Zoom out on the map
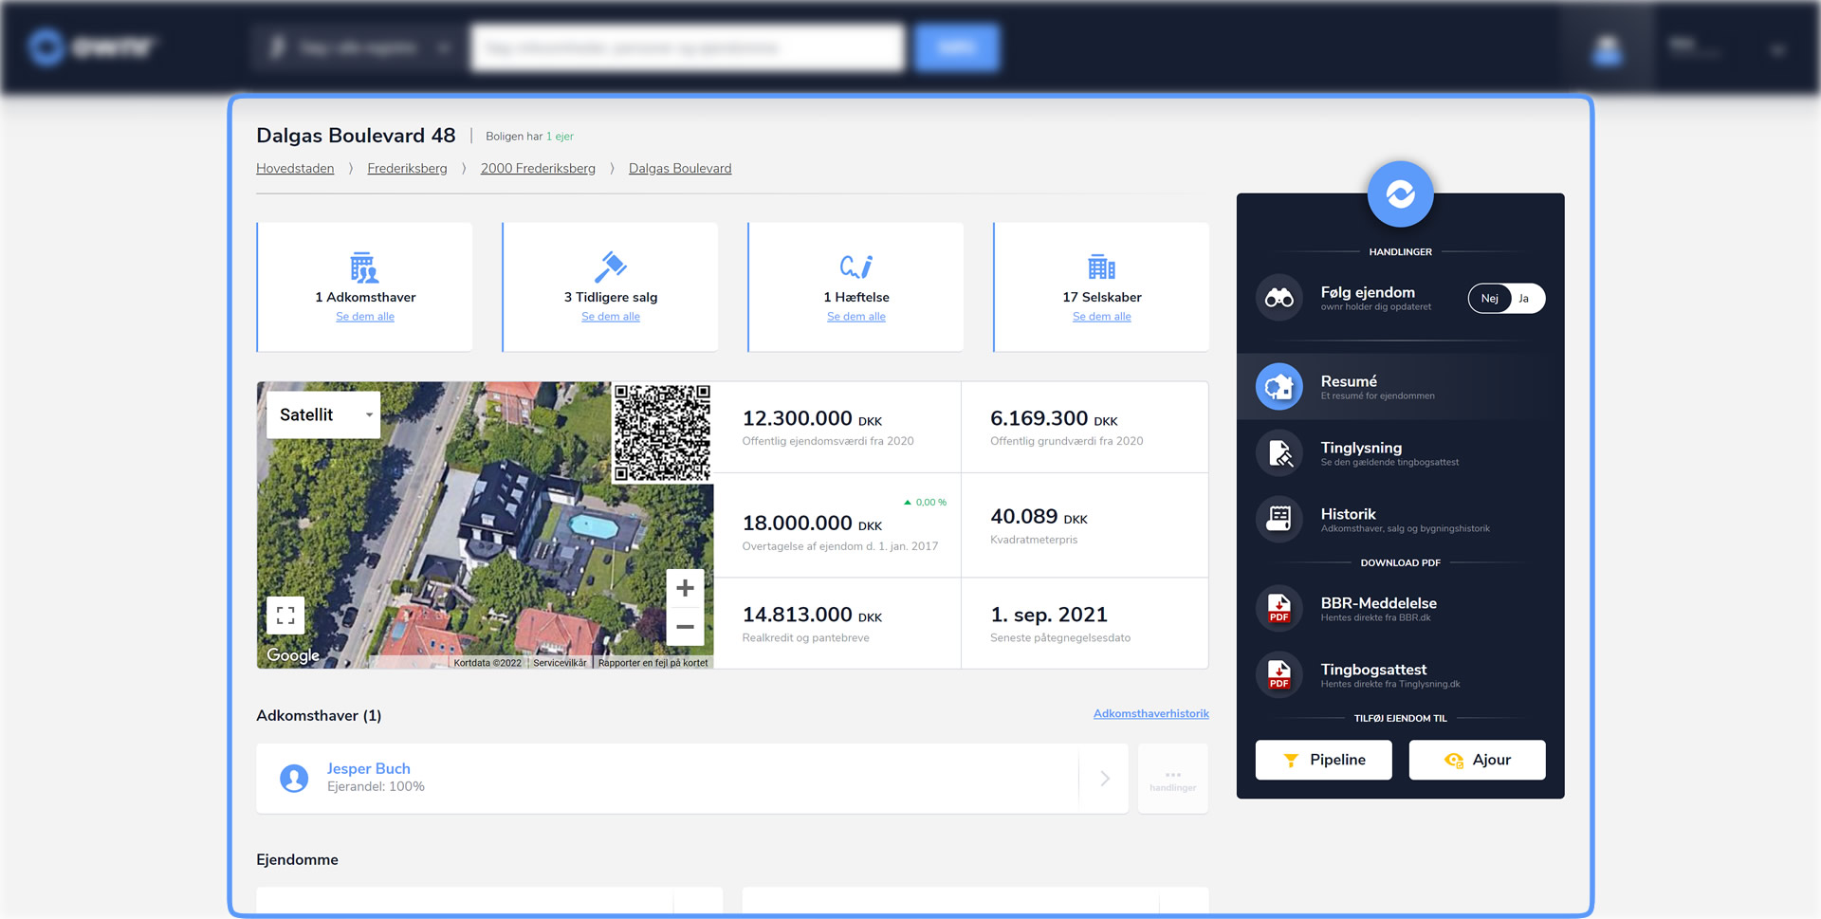The height and width of the screenshot is (919, 1821). pyautogui.click(x=685, y=627)
